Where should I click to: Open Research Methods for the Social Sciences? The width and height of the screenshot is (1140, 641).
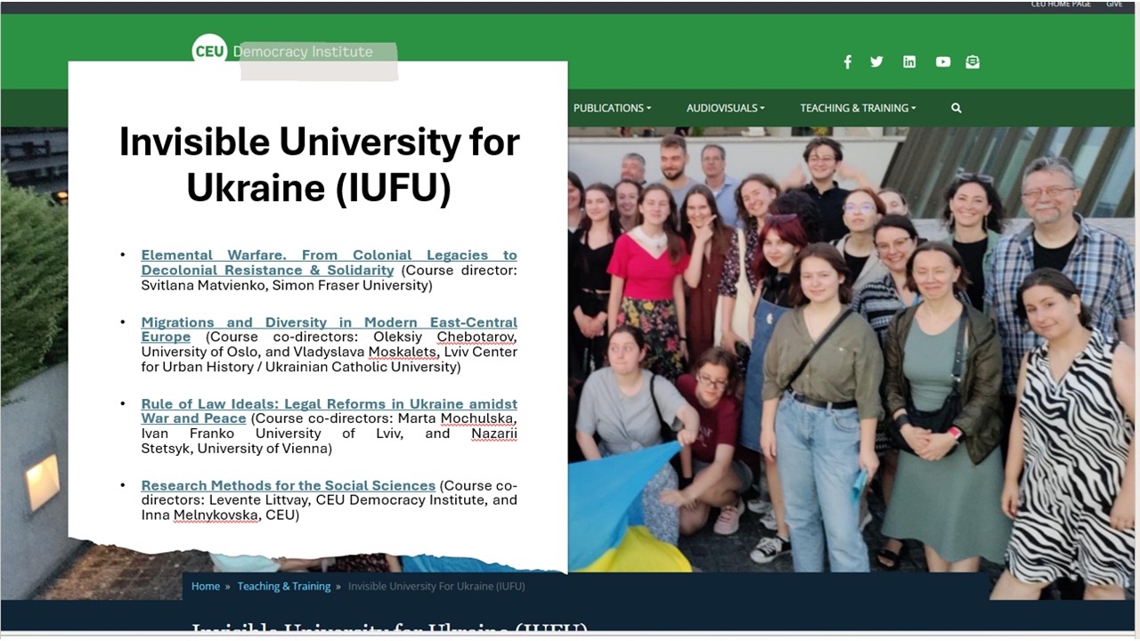[288, 485]
